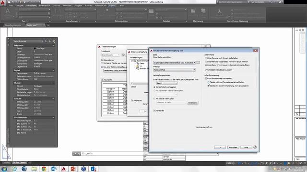Click OK in the Excel data link dialog

click(x=220, y=148)
